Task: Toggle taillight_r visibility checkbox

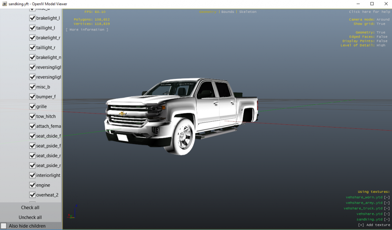Action: click(32, 47)
